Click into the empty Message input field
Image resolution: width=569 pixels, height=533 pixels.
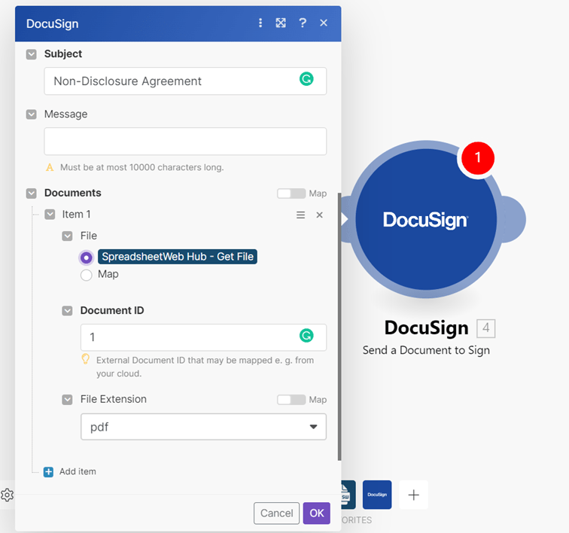click(x=185, y=142)
